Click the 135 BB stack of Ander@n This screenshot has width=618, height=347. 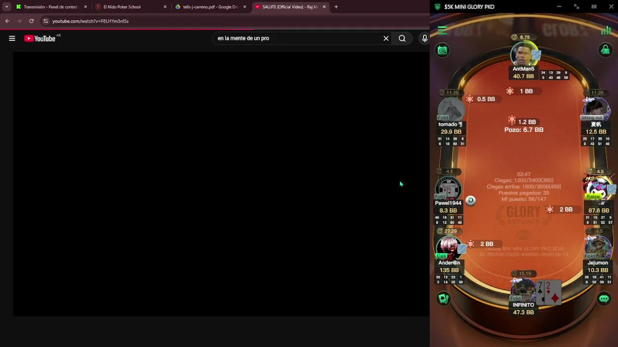tap(449, 270)
